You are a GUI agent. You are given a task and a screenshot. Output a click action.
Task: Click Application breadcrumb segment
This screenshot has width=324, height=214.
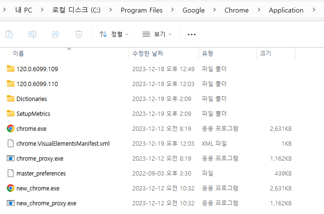tap(286, 10)
